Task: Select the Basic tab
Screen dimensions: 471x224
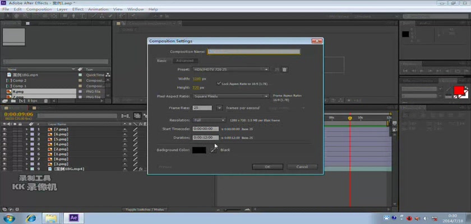Action: click(x=161, y=60)
